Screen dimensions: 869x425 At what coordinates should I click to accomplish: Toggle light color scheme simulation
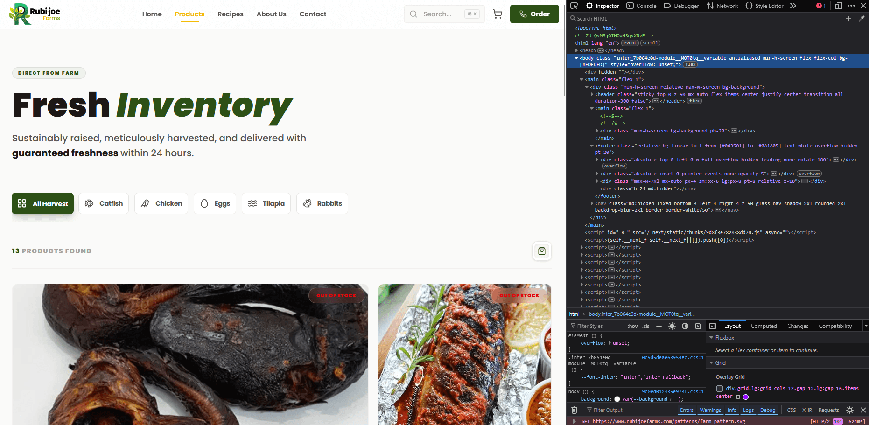coord(672,326)
